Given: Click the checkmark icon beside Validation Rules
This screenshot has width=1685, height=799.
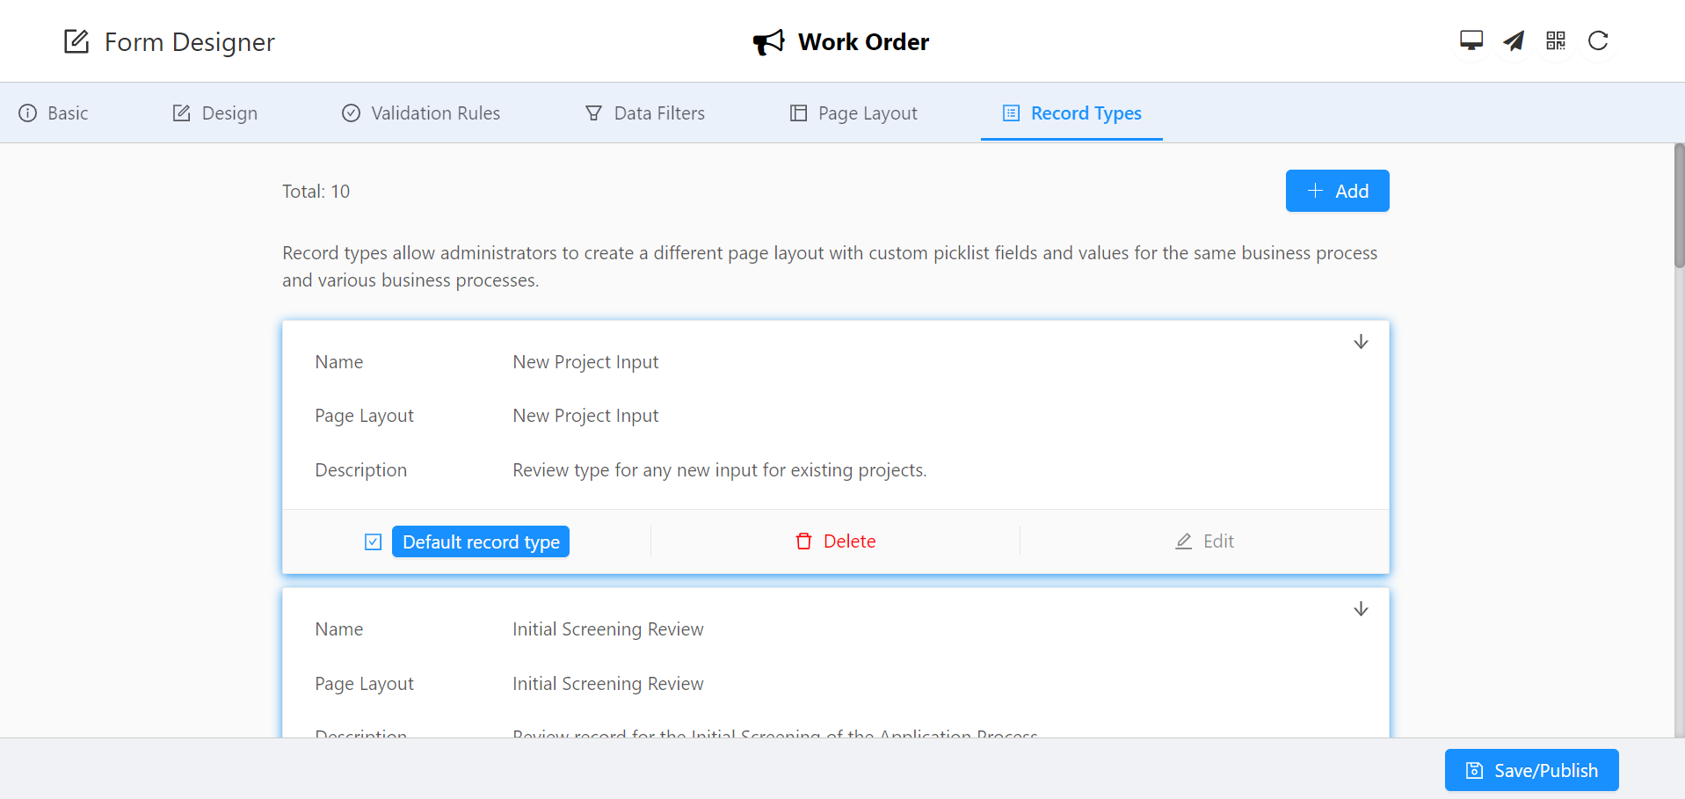Looking at the screenshot, I should pyautogui.click(x=352, y=113).
